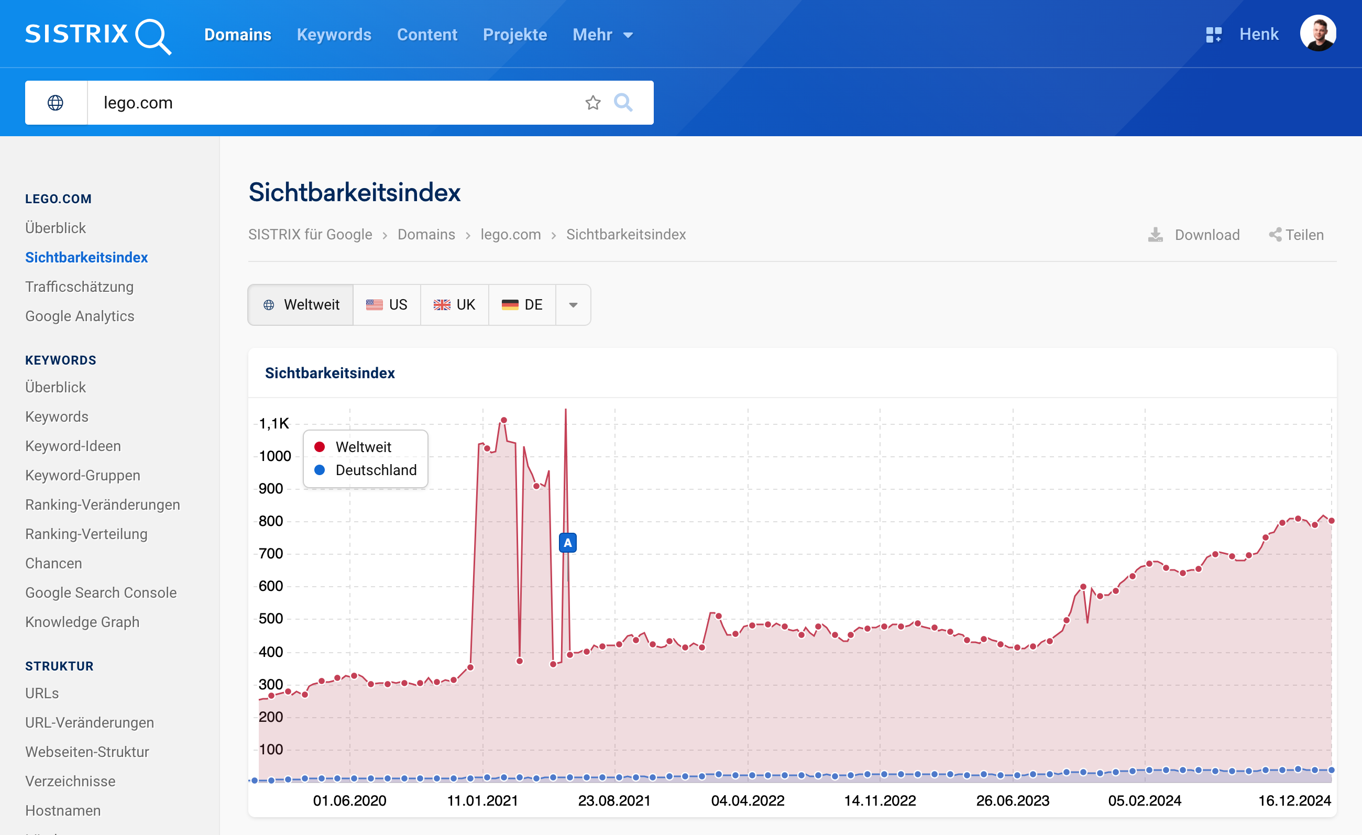Select the Weltweit tab
The image size is (1362, 835).
point(301,305)
